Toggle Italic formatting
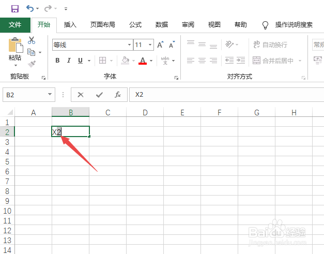 (69, 61)
